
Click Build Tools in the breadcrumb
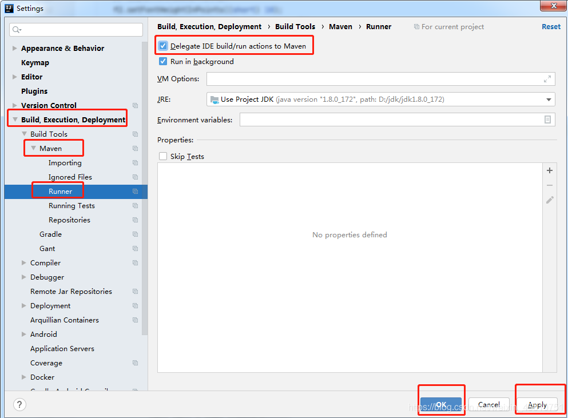pyautogui.click(x=295, y=27)
